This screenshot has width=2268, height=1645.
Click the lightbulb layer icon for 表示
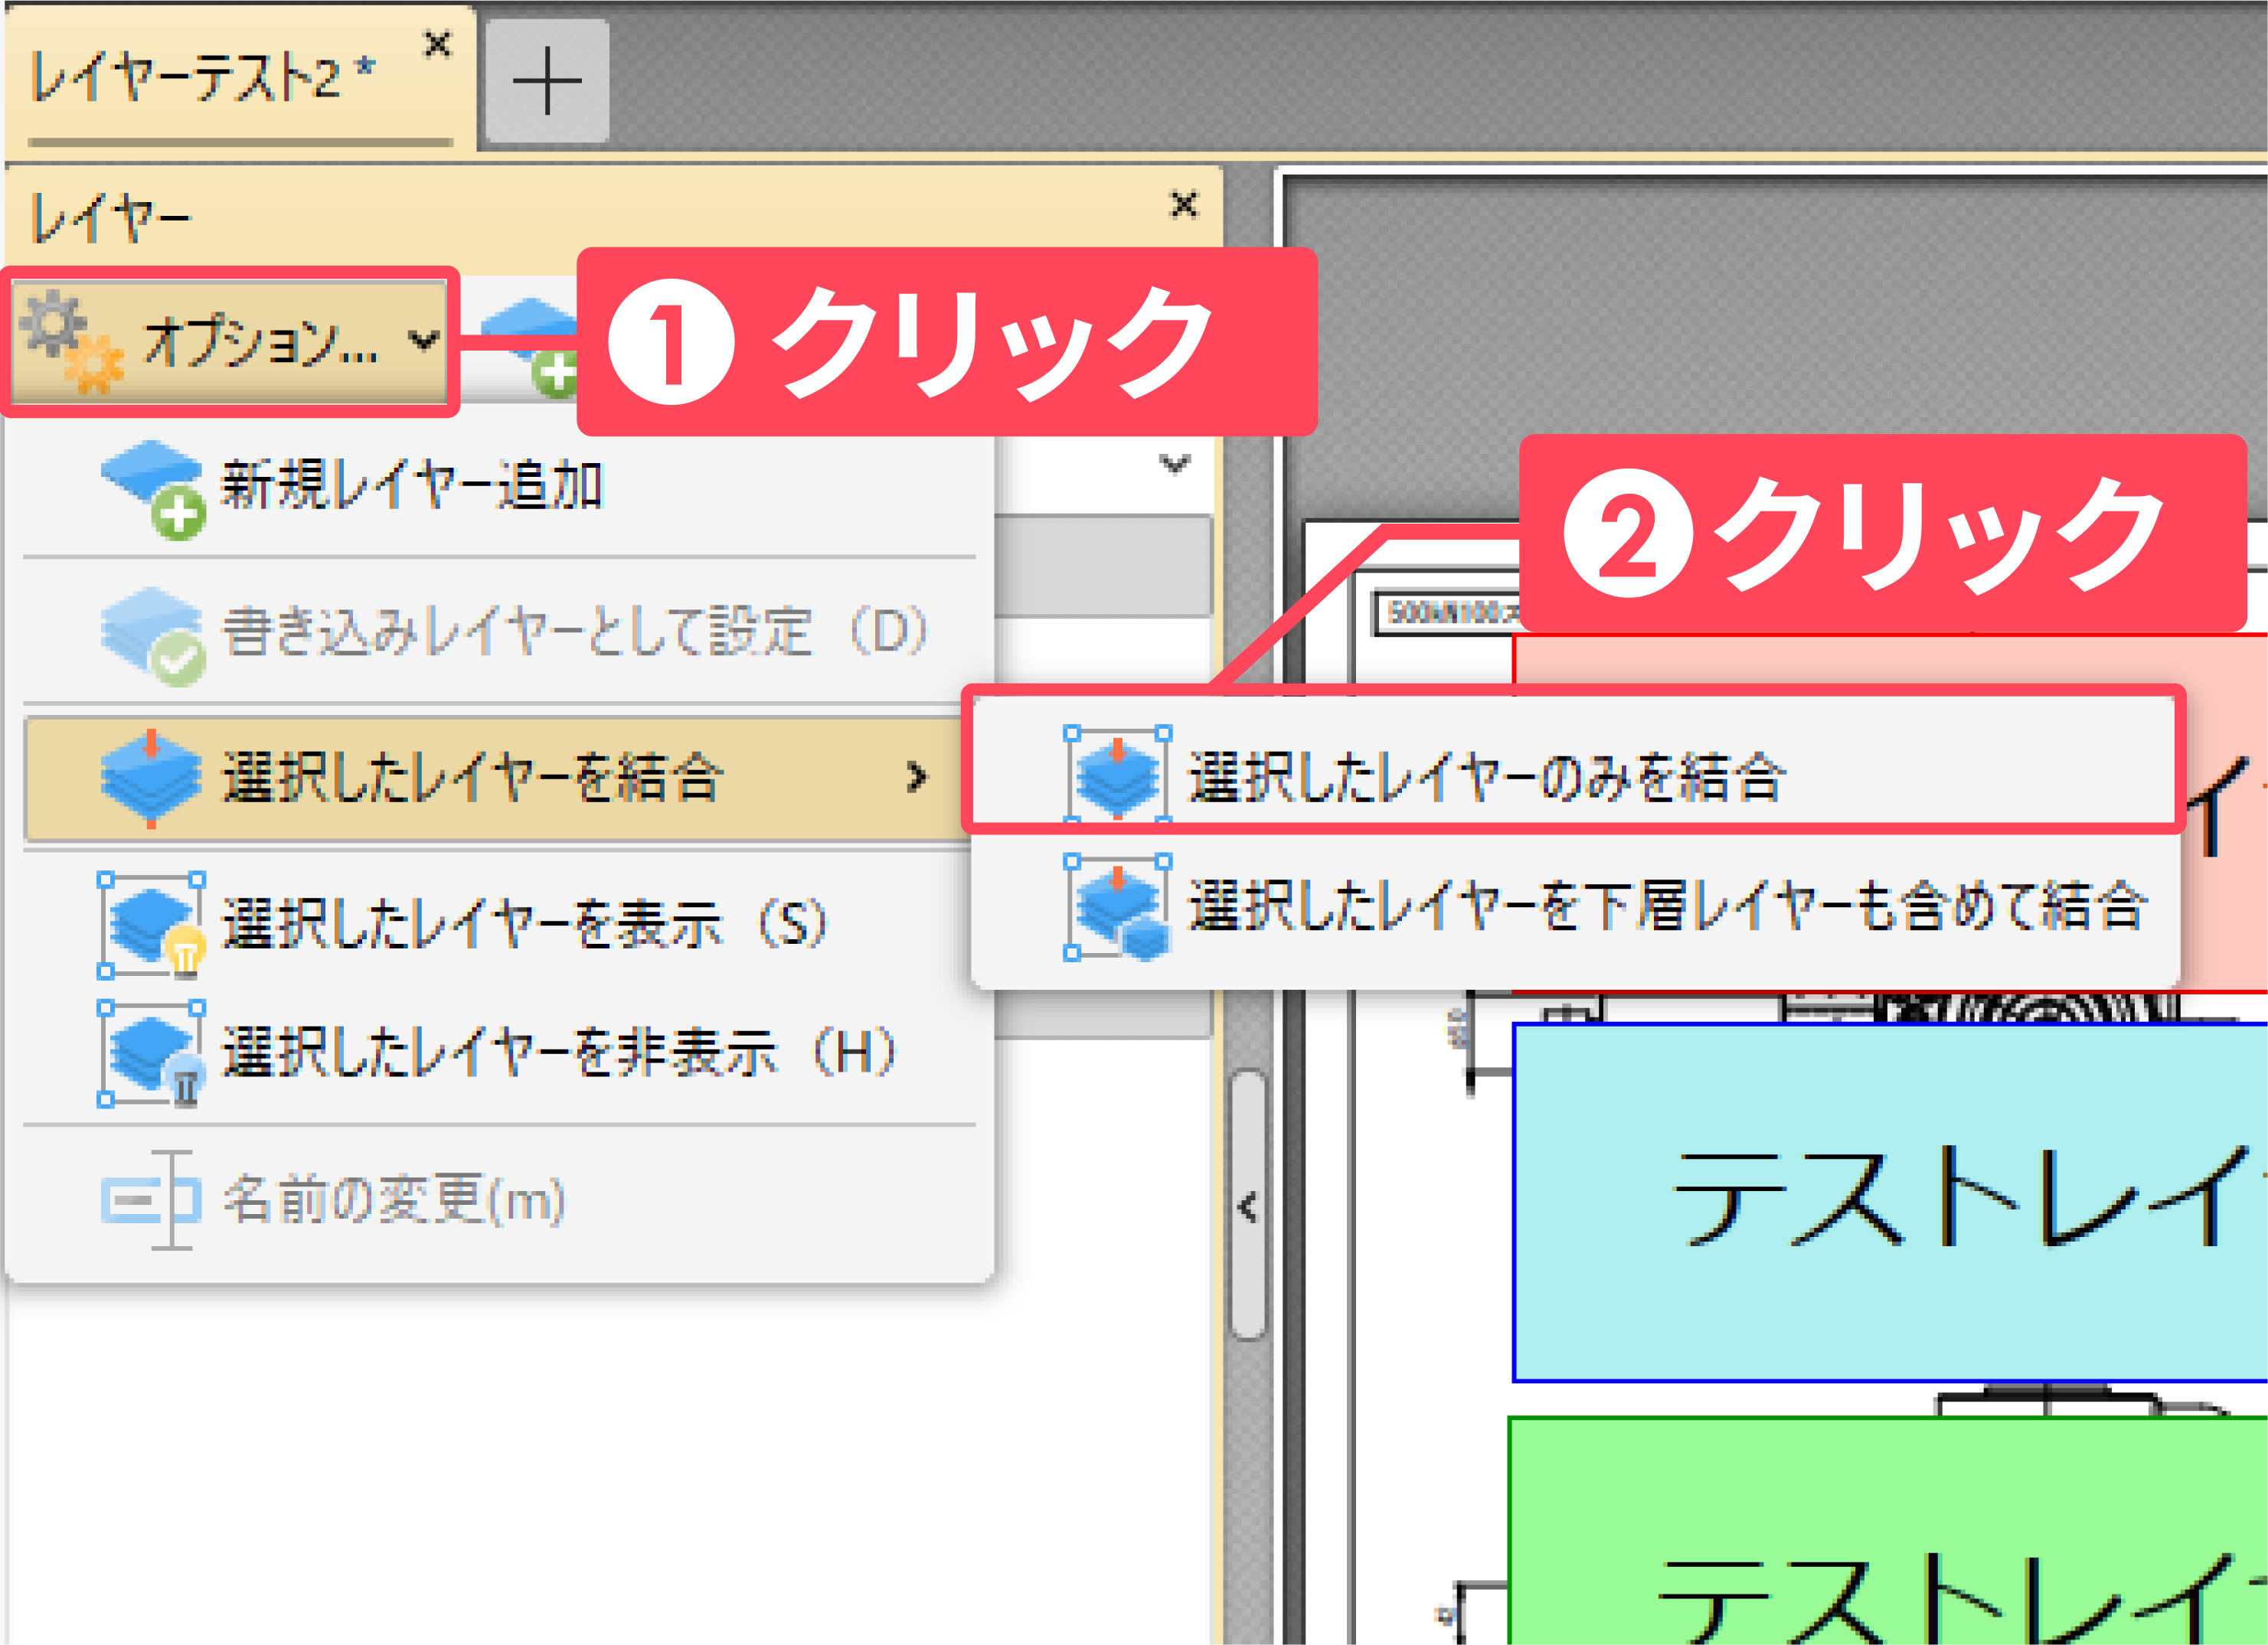(x=152, y=925)
